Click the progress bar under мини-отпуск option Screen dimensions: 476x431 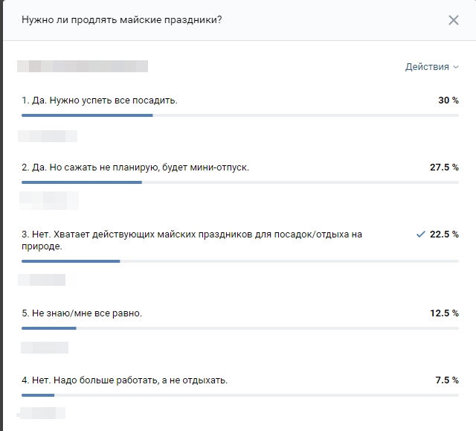(x=239, y=182)
